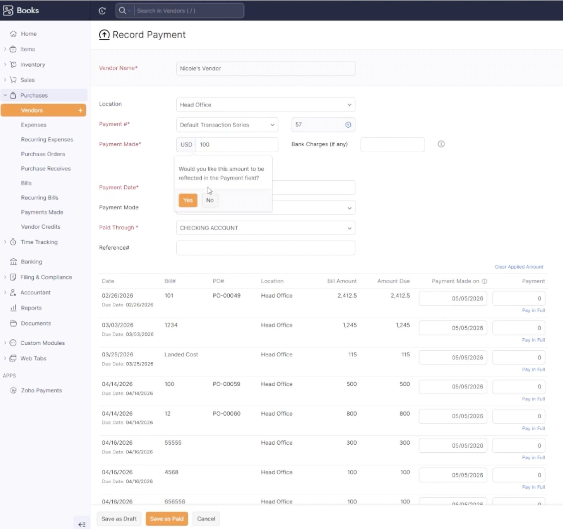Open the search scope dropdown arrow

pyautogui.click(x=129, y=10)
